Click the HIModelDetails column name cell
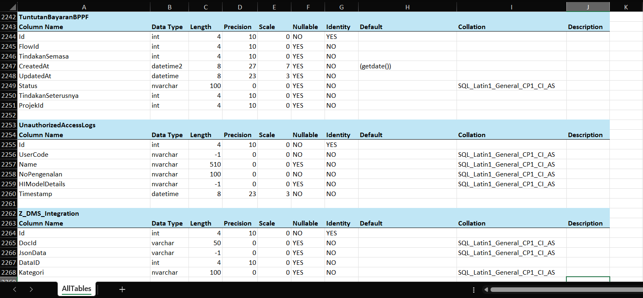The height and width of the screenshot is (298, 643). [x=42, y=184]
